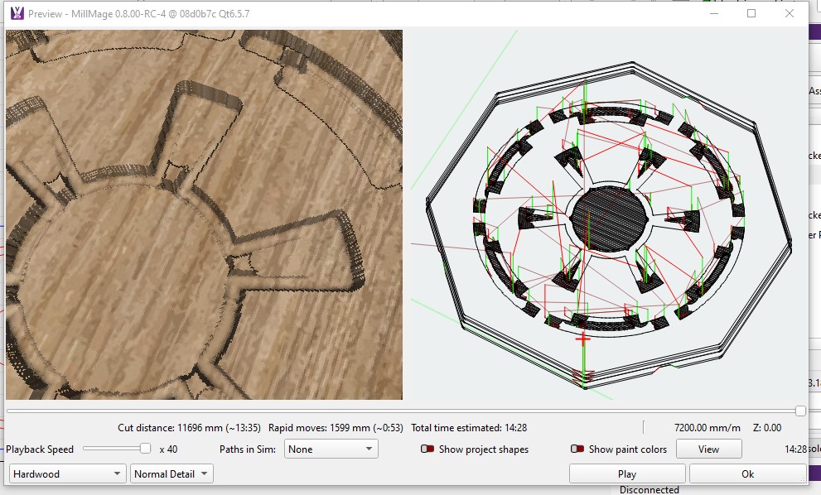Click the x 40 speed multiplier label
This screenshot has height=495, width=821.
tap(169, 449)
